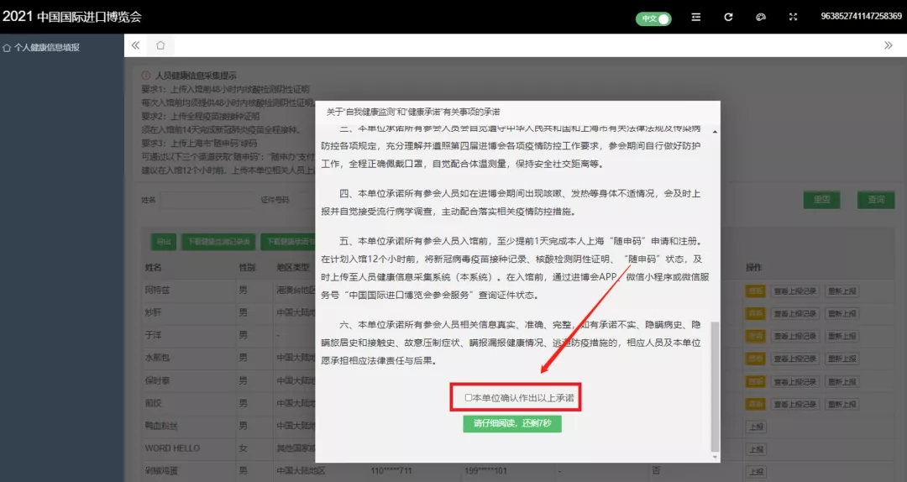Click the home tab icon
This screenshot has width=907, height=482.
pos(160,45)
